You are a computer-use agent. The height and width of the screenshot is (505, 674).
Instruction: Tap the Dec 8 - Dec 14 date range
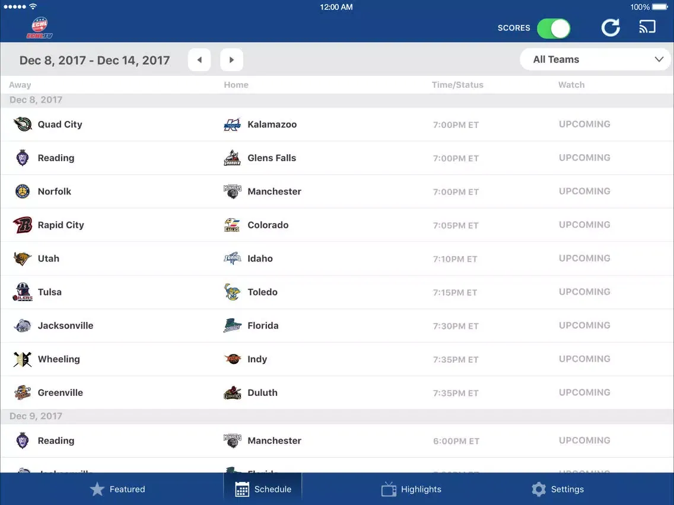(94, 60)
